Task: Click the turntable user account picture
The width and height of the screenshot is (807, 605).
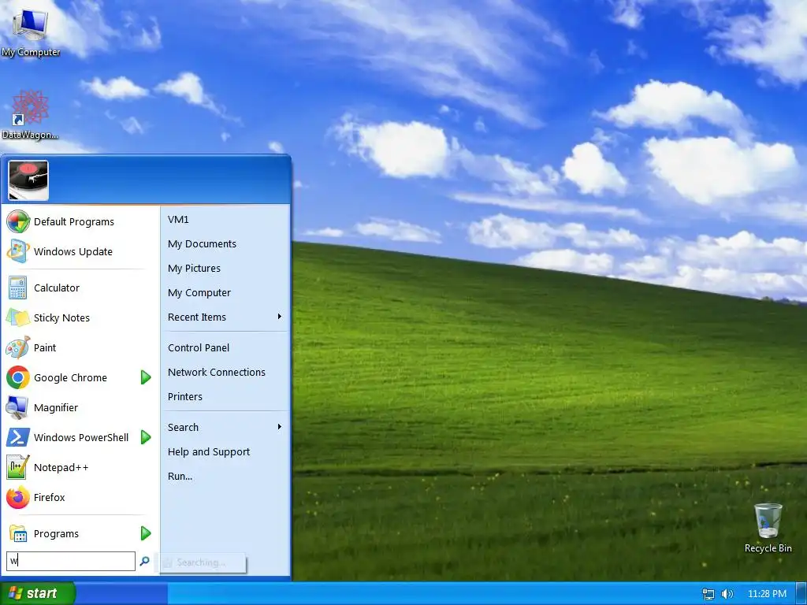Action: tap(28, 180)
